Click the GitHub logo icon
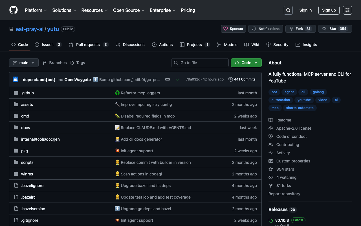 (x=14, y=10)
